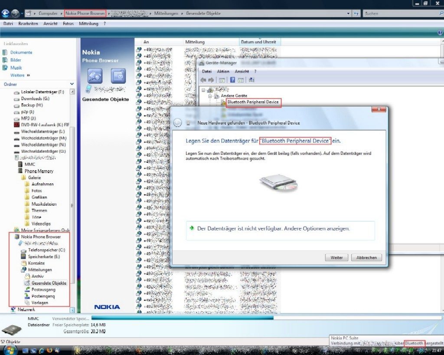Click the Weiter button in the dialog
This screenshot has width=444, height=355.
tap(336, 257)
